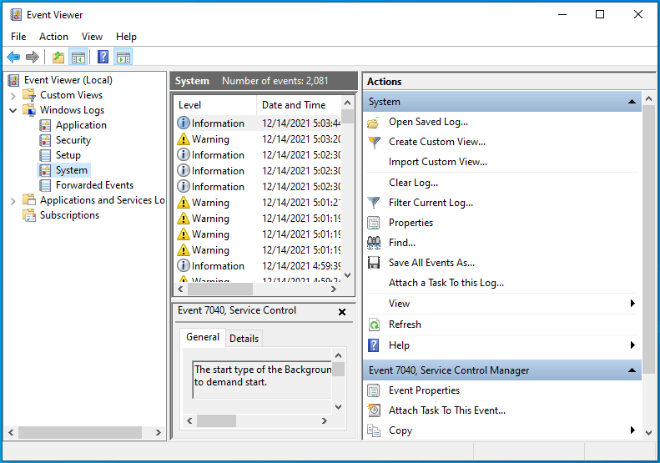The width and height of the screenshot is (660, 463).
Task: Collapse the Windows Logs tree node
Action: pos(13,110)
